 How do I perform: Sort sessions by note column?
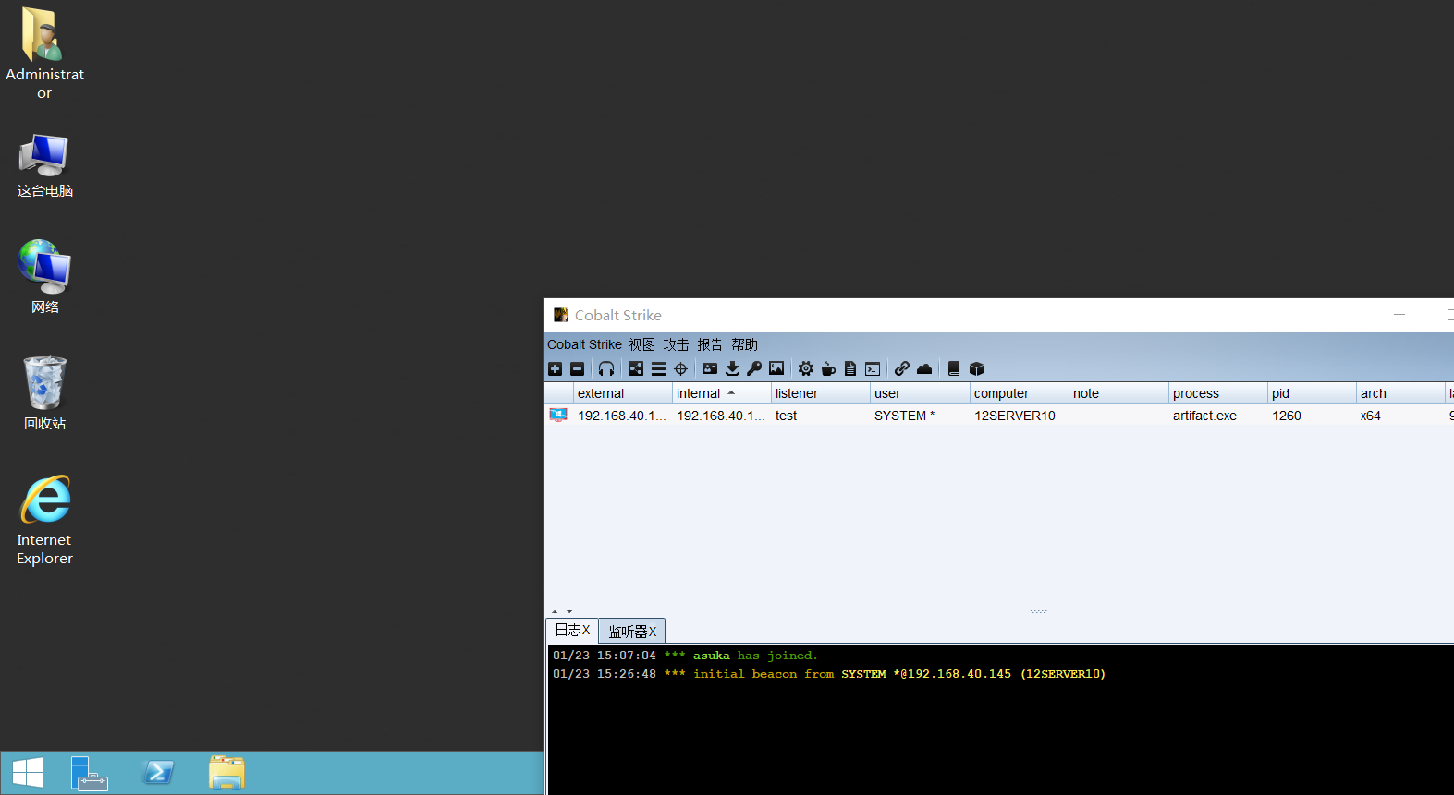pos(1118,393)
